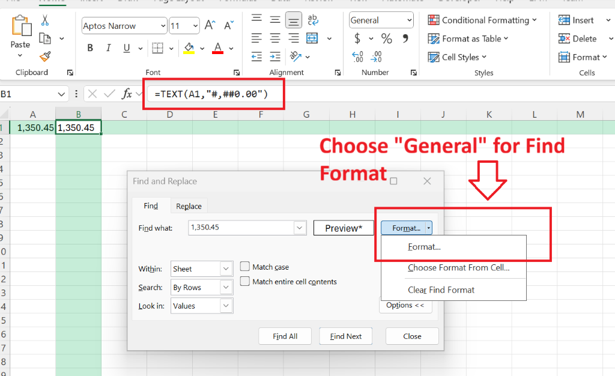Image resolution: width=615 pixels, height=376 pixels.
Task: Click the Copy icon in Clipboard
Action: pyautogui.click(x=45, y=38)
